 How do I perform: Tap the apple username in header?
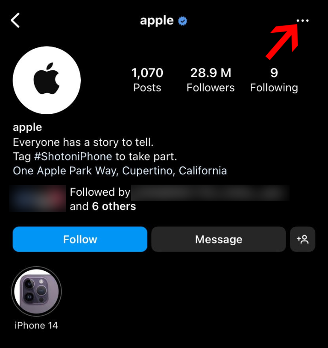coord(157,21)
